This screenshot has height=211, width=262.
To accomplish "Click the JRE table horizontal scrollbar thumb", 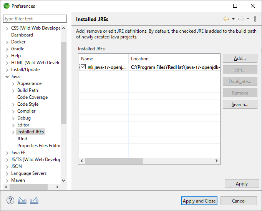I will [x=114, y=161].
